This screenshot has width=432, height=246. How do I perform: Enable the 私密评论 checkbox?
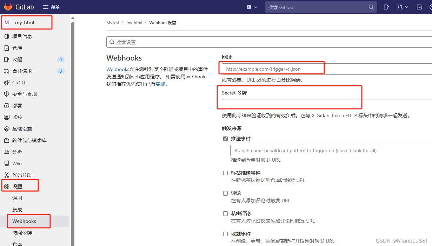point(225,213)
